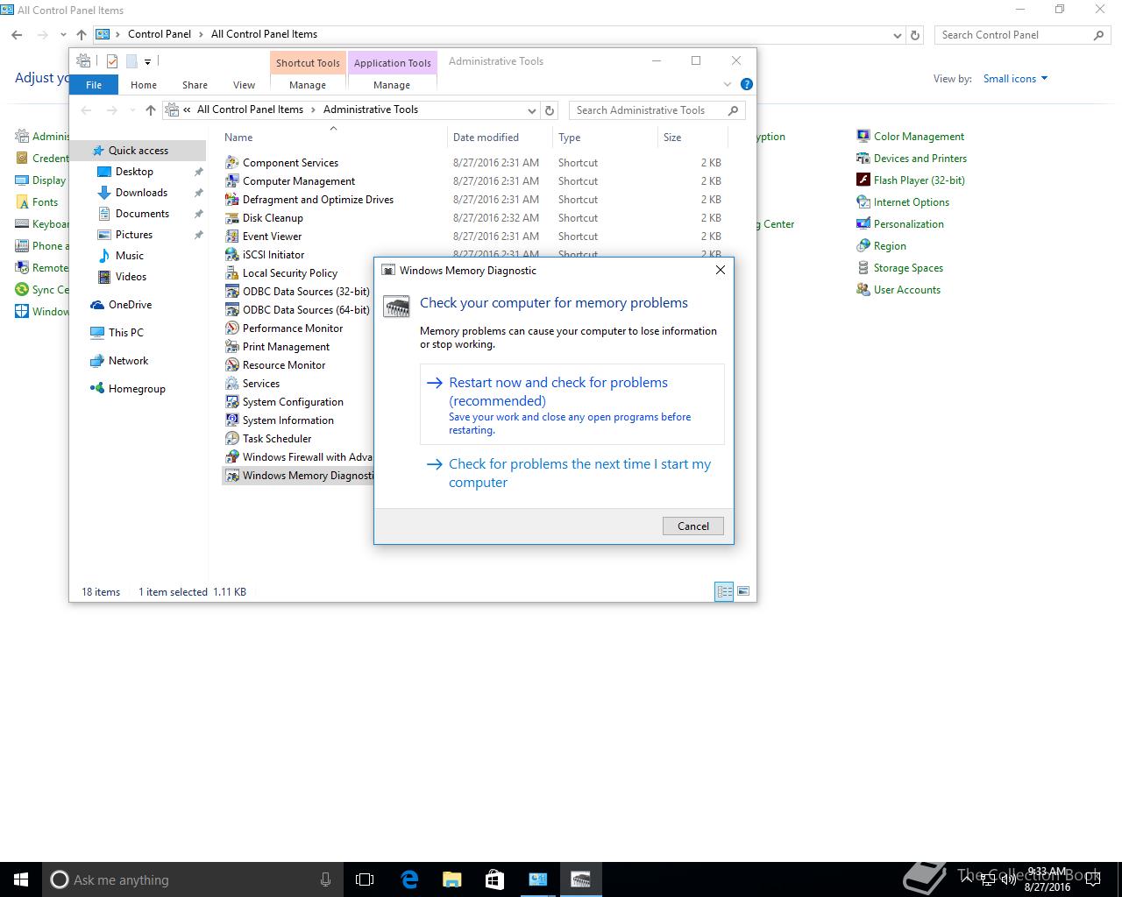Select Homegroup in navigation pane
1122x897 pixels.
(x=137, y=388)
